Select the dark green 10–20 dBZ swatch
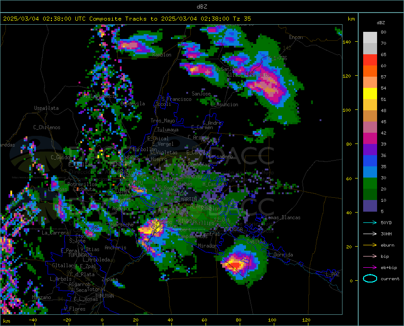 click(370, 195)
